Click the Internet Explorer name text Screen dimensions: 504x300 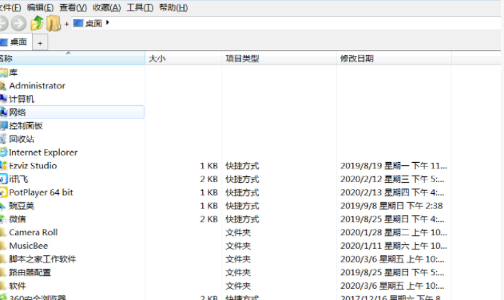coord(43,152)
